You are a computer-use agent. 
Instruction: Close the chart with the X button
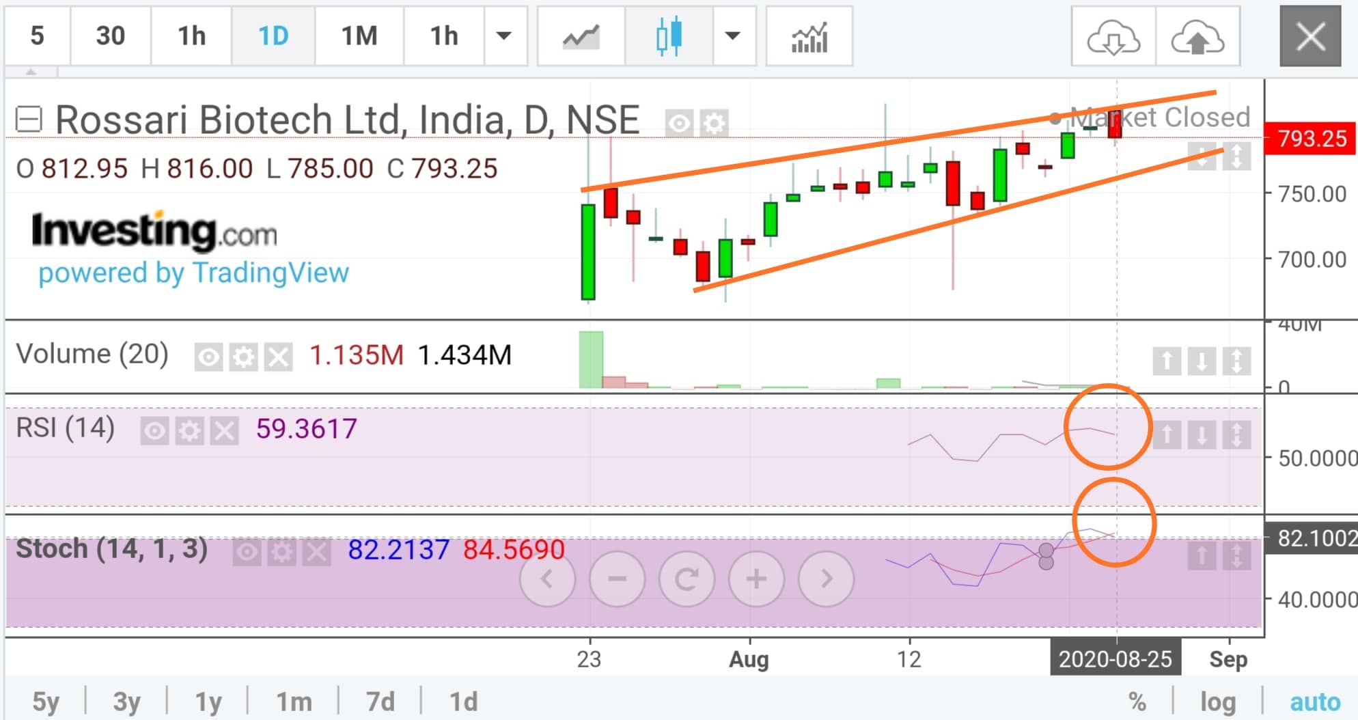pyautogui.click(x=1310, y=36)
